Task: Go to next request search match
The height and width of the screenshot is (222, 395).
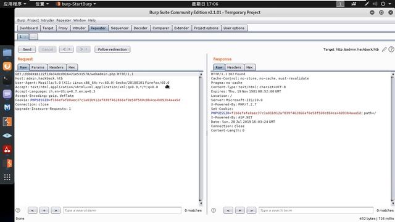Action: (x=56, y=210)
